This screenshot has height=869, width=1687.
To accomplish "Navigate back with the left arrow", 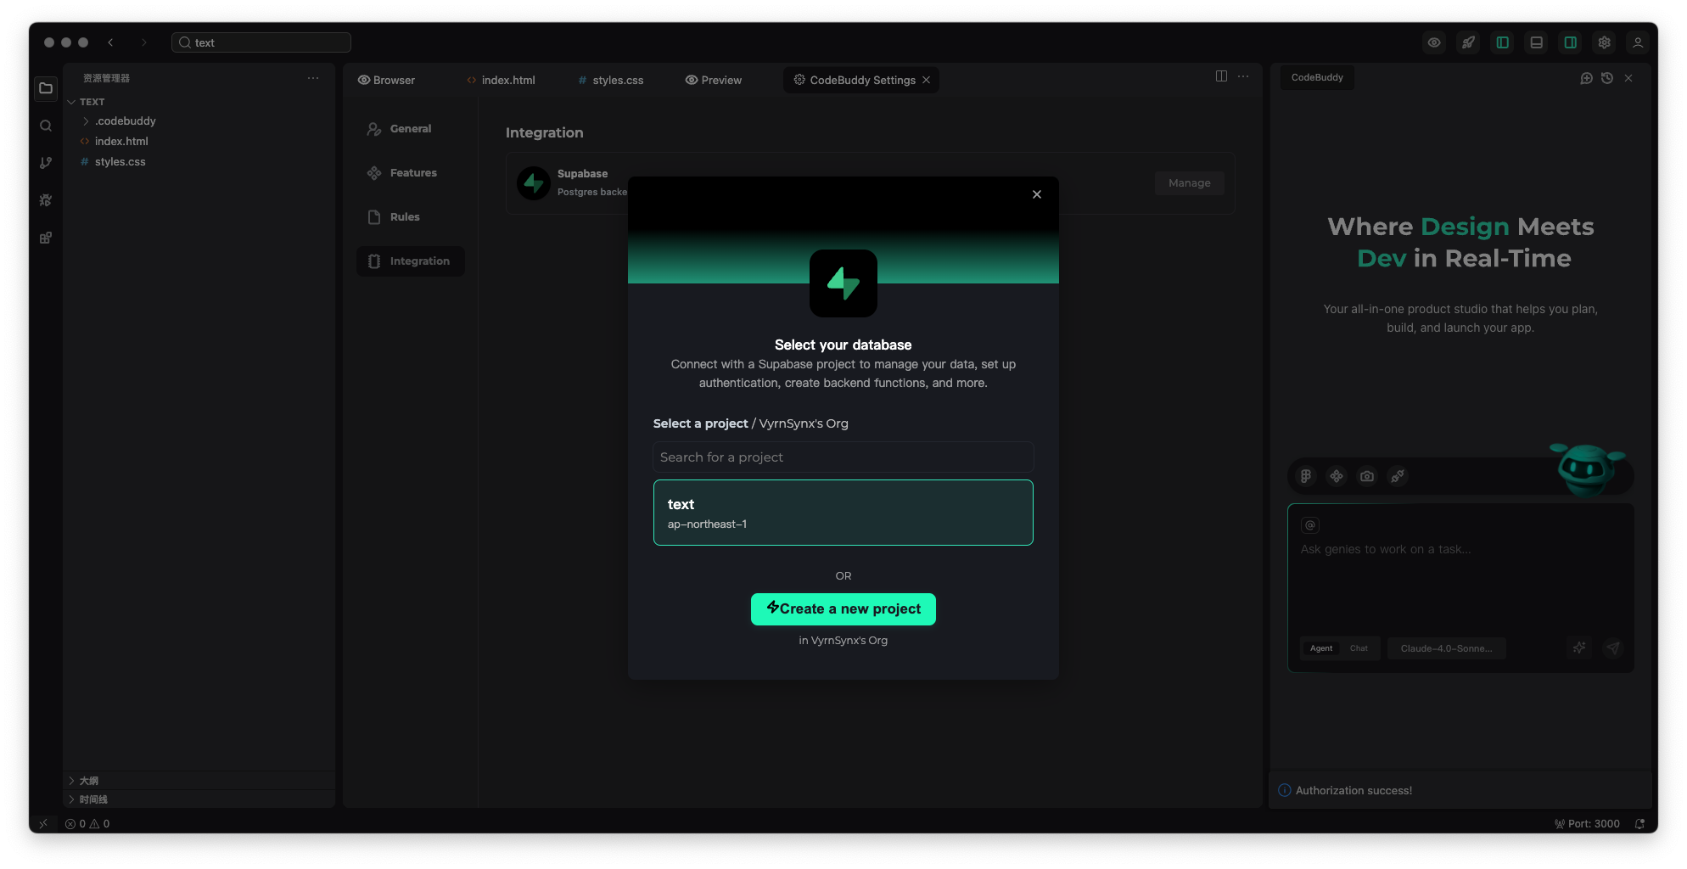I will click(x=110, y=42).
